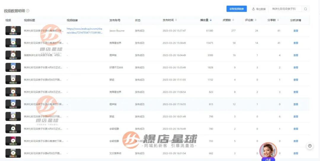Click 查看 for the 1828-play row
This screenshot has width=320, height=161.
click(x=296, y=67)
